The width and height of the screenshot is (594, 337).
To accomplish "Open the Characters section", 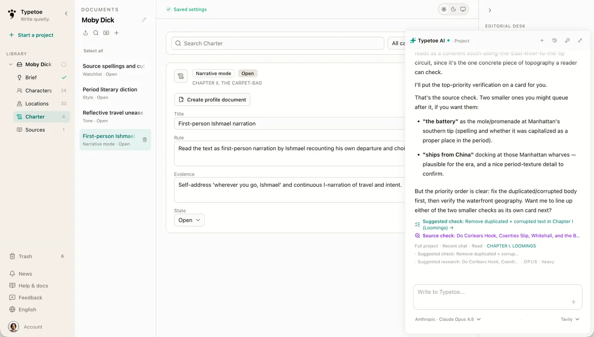I will click(x=41, y=90).
